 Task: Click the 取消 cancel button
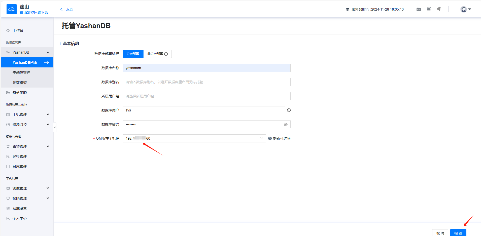coord(440,233)
